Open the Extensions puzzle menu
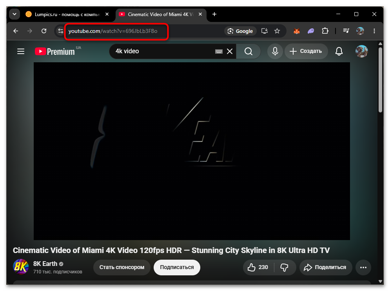The width and height of the screenshot is (390, 291). tap(325, 31)
